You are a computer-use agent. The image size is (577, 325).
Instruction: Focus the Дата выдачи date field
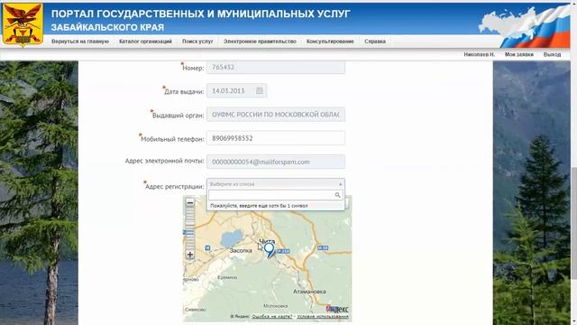pyautogui.click(x=236, y=90)
